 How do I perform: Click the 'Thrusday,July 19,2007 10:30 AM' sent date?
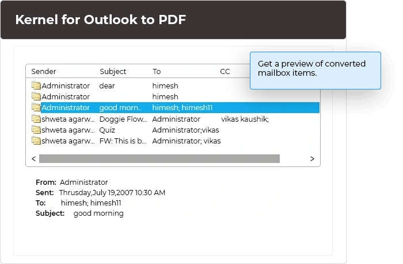(112, 192)
